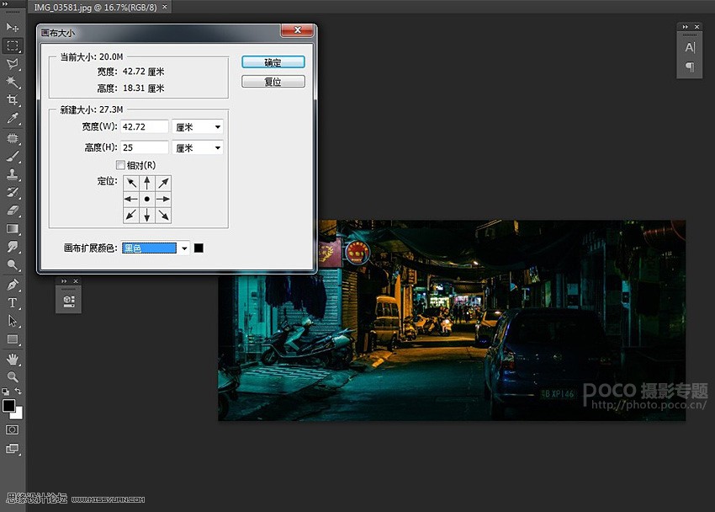Select the Crop tool
Image resolution: width=715 pixels, height=512 pixels.
[13, 100]
